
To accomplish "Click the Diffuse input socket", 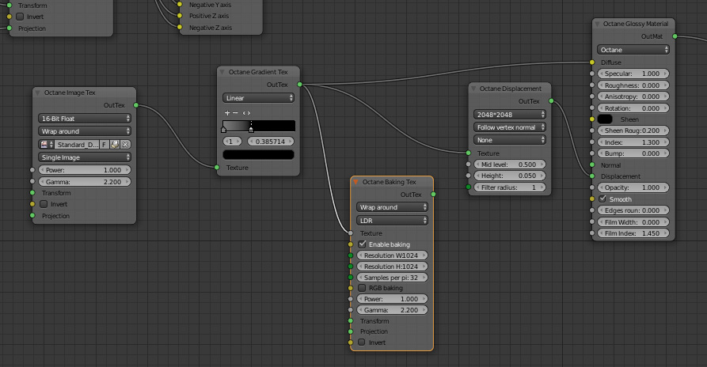I will click(592, 62).
